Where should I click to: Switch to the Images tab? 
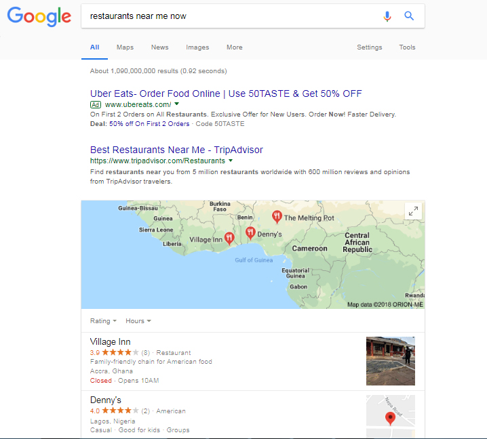pos(197,47)
